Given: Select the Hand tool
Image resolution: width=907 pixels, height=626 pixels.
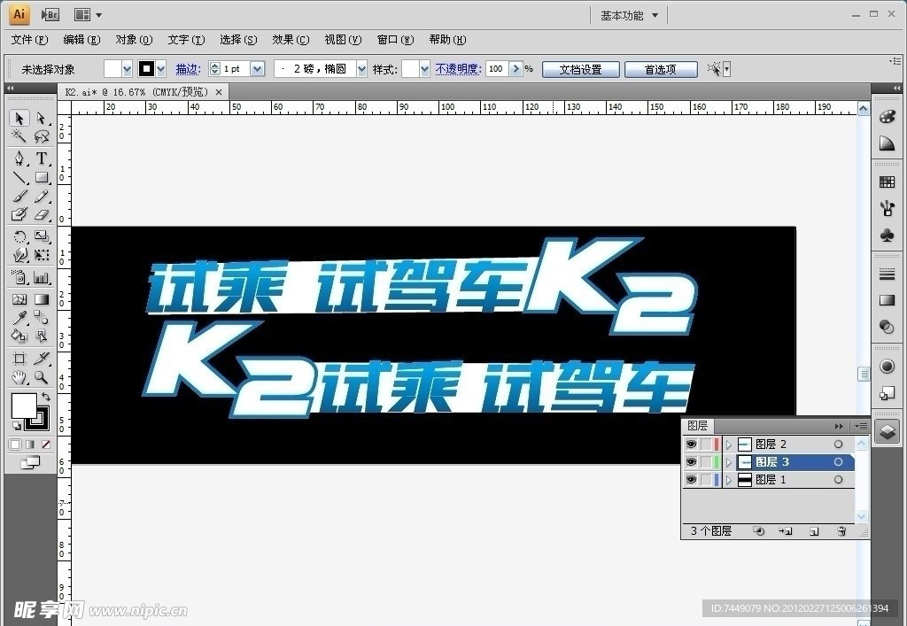Looking at the screenshot, I should [19, 377].
